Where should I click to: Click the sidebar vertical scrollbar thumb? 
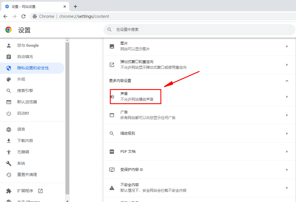67,119
